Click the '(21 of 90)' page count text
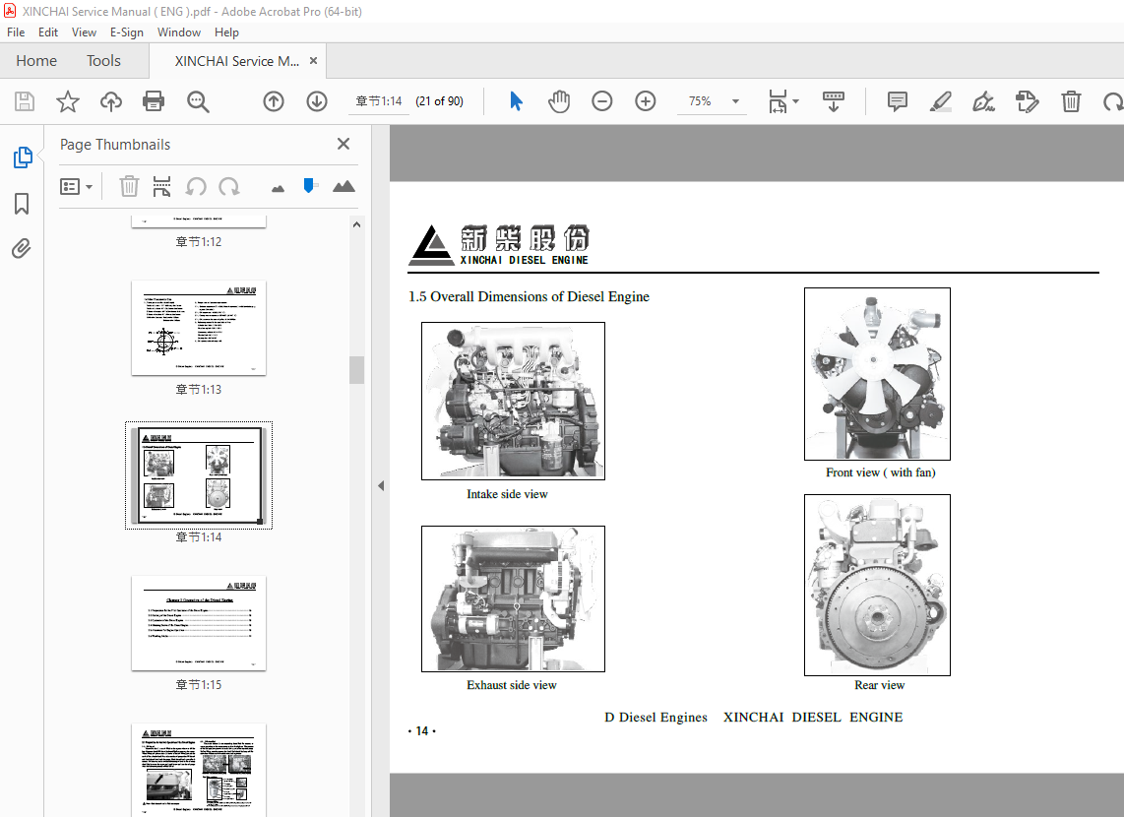 pyautogui.click(x=439, y=101)
